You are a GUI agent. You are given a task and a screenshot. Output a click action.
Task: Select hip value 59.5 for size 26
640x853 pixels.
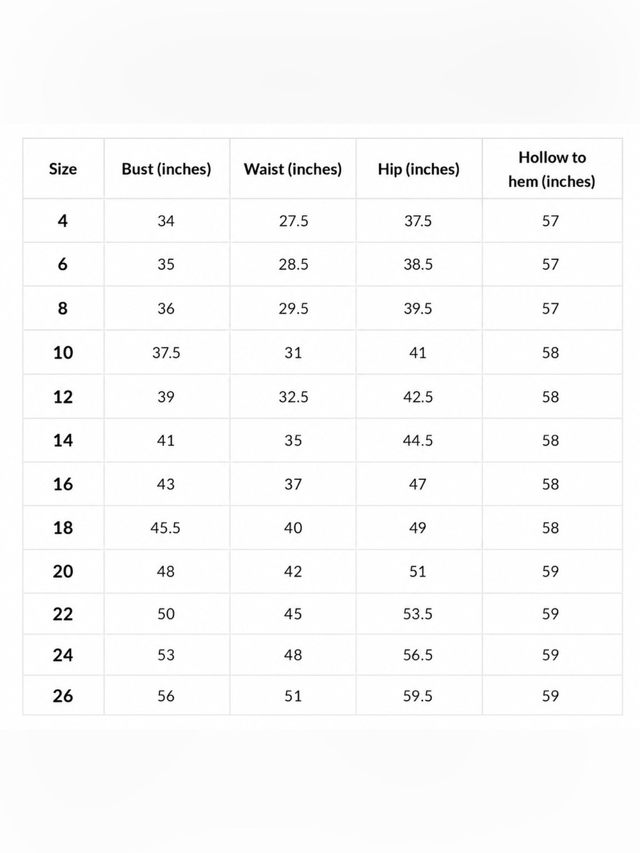click(418, 696)
